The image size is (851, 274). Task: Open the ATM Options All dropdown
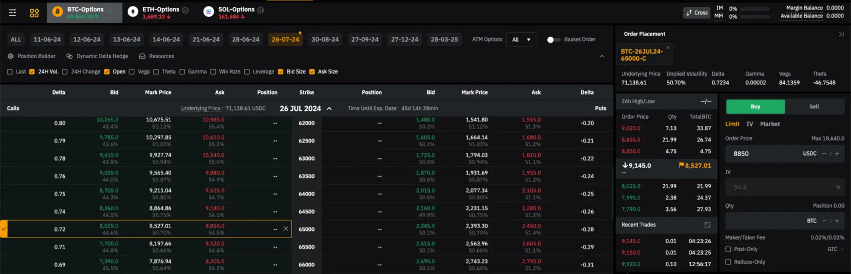click(521, 40)
